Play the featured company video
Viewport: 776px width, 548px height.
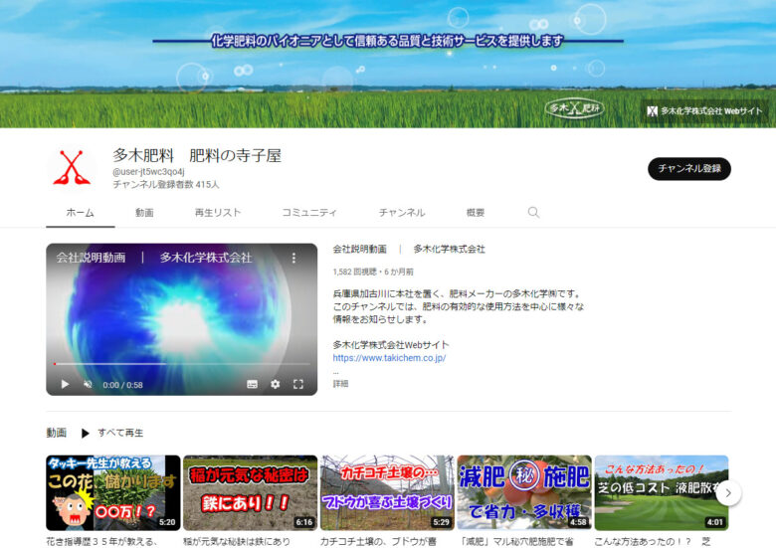(x=65, y=384)
